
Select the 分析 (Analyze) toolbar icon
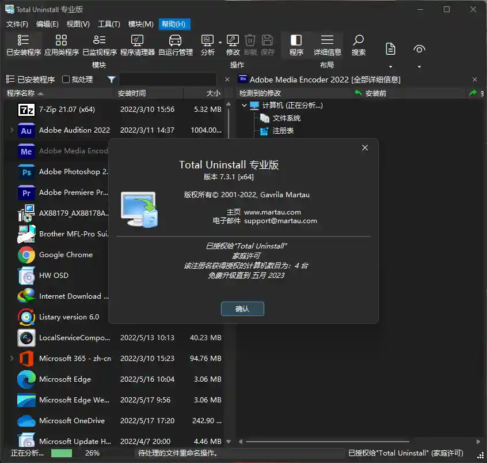(208, 45)
